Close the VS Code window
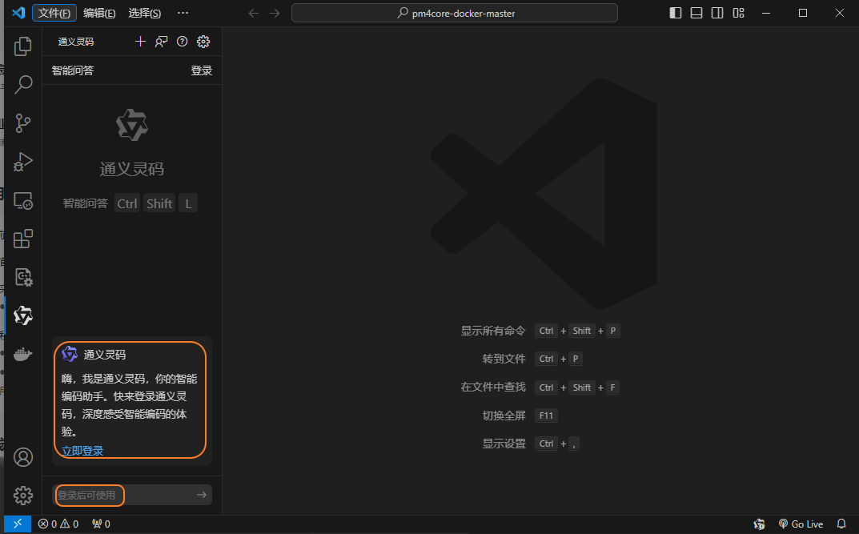This screenshot has height=534, width=859. (840, 13)
